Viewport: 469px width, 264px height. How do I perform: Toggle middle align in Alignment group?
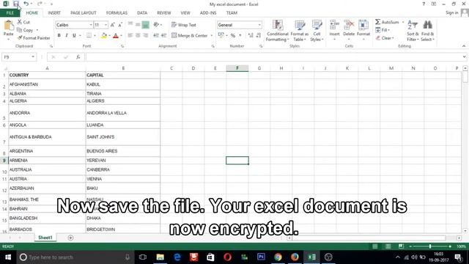tap(138, 25)
